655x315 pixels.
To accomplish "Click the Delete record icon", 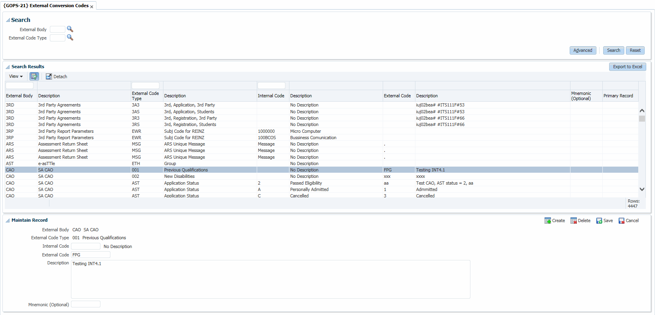I will 574,220.
